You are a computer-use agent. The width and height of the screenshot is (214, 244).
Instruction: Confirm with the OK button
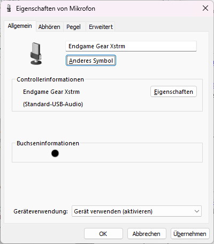pyautogui.click(x=103, y=234)
